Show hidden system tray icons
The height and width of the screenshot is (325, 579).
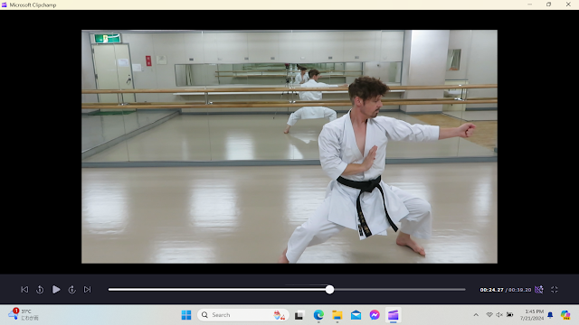tap(476, 315)
